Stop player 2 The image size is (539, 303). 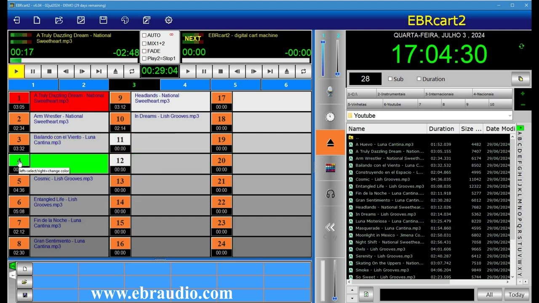coord(221,72)
